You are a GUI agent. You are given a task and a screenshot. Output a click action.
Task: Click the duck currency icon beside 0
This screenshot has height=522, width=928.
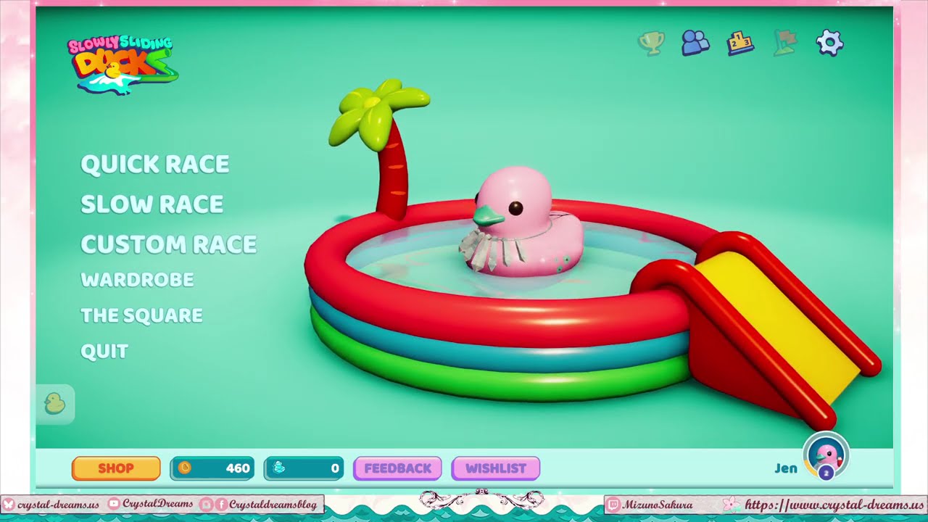click(x=278, y=468)
